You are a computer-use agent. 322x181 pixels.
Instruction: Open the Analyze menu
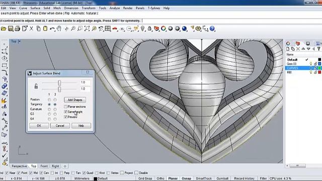coord(115,8)
